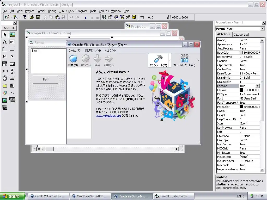Viewport: 267px width, 200px height.
Task: Select the DriveListBox control tool
Action: (12, 78)
